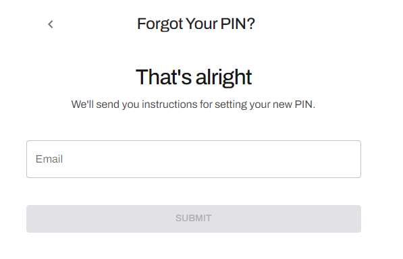403x259 pixels.
Task: Return to previous screen via back arrow
Action: click(51, 24)
